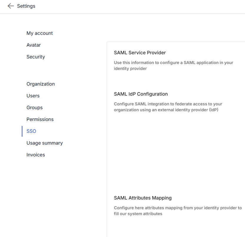Select Permissions in the settings sidebar
Image resolution: width=245 pixels, height=237 pixels.
[40, 120]
